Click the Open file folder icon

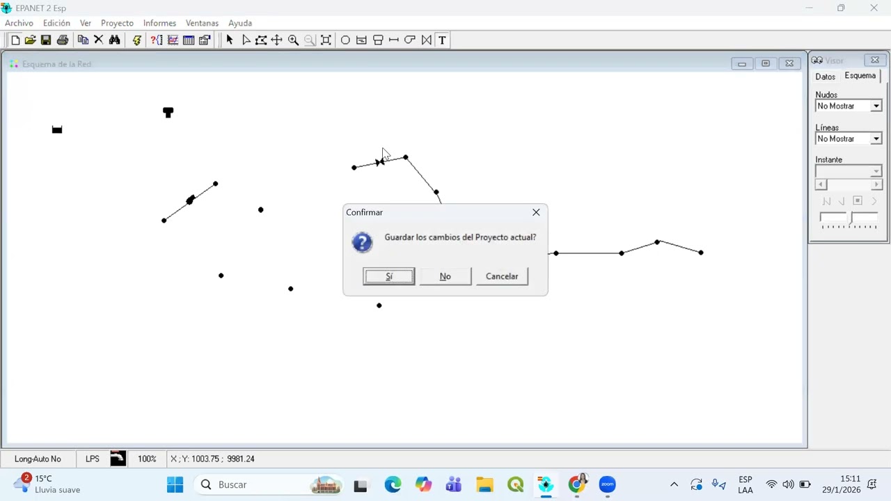coord(30,40)
